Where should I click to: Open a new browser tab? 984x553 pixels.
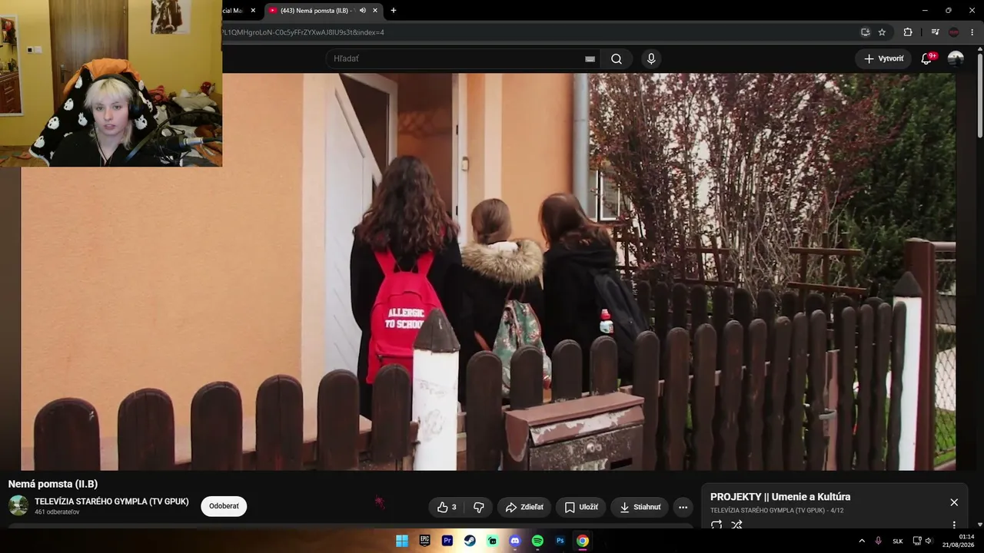(x=394, y=11)
